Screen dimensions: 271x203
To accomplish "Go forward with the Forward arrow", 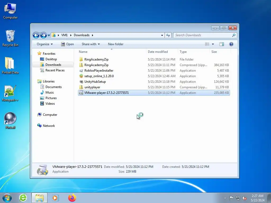I will coord(43,35).
